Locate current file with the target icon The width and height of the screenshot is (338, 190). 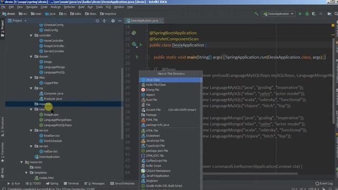(x=97, y=21)
